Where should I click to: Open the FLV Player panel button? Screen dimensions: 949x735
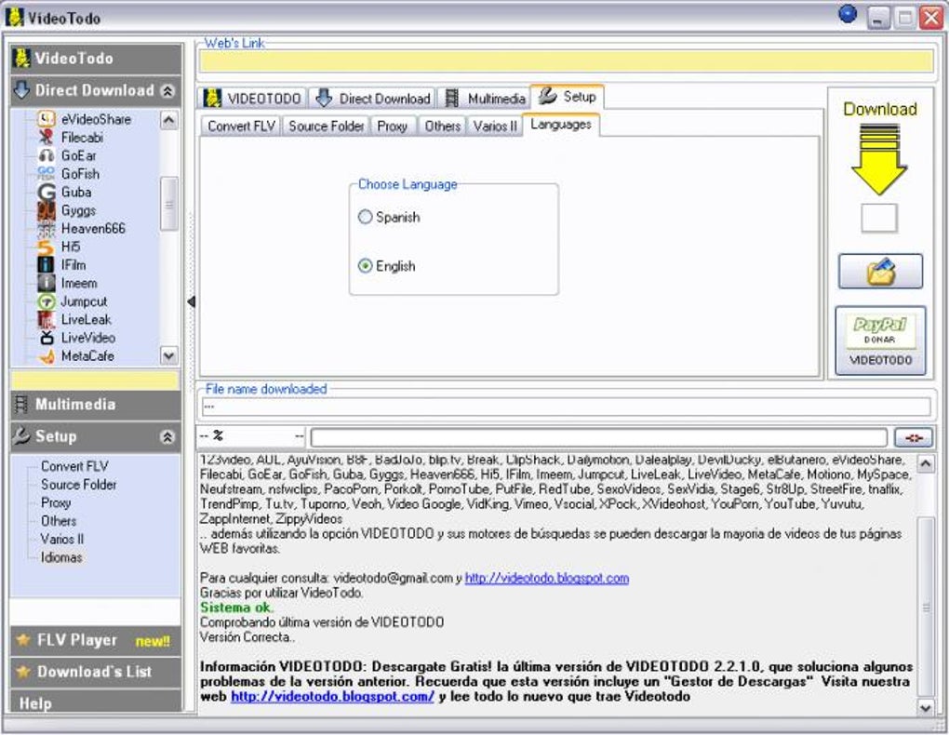pyautogui.click(x=96, y=640)
